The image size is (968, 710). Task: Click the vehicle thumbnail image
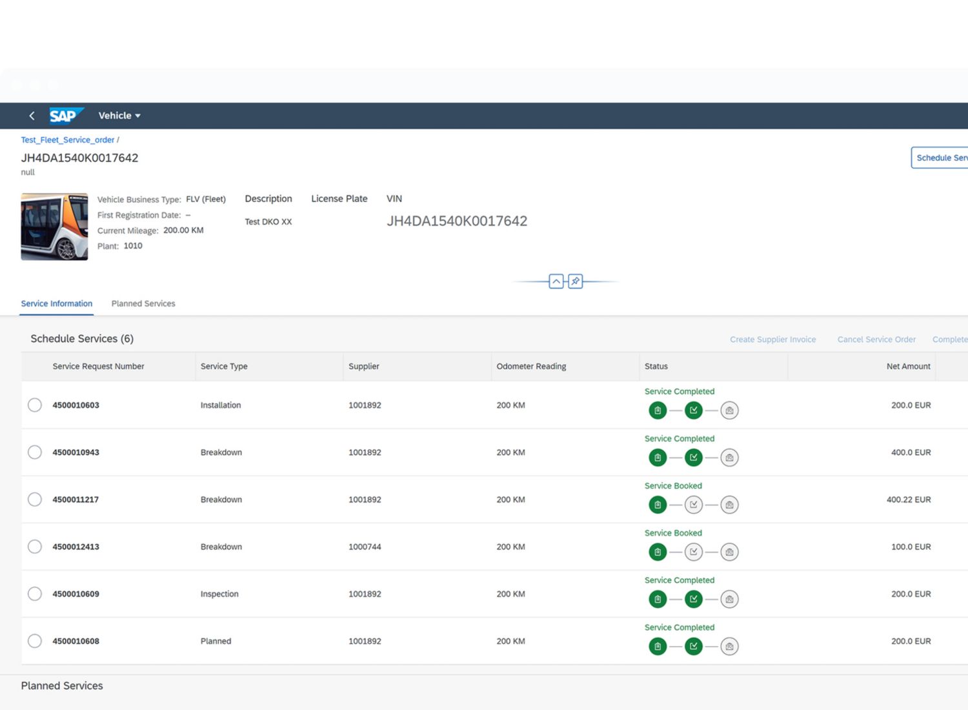54,227
